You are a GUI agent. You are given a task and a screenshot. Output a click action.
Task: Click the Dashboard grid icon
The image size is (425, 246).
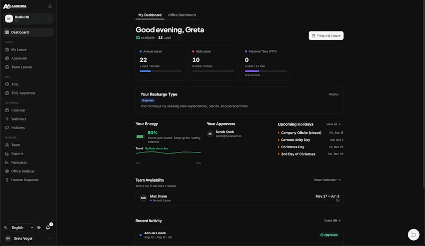point(7,32)
